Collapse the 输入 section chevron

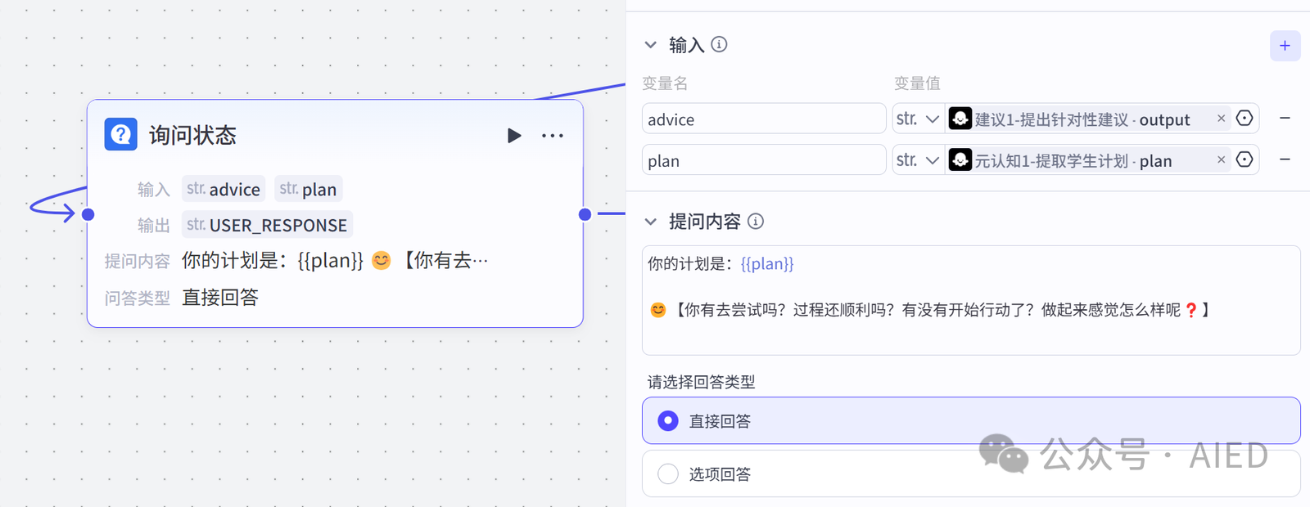pyautogui.click(x=651, y=45)
